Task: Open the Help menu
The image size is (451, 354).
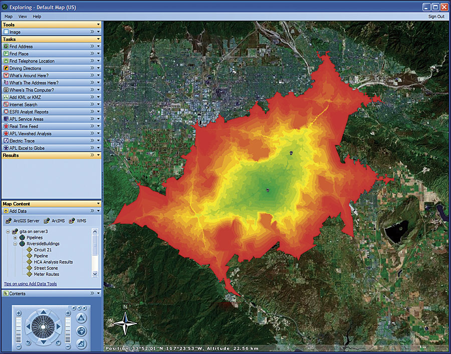Action: (37, 16)
